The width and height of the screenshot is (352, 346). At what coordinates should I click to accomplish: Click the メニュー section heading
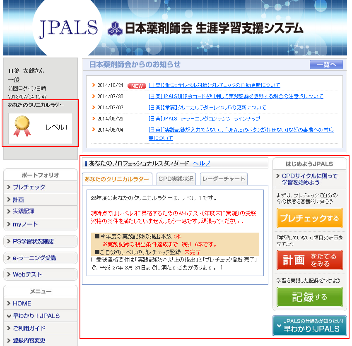[x=41, y=291]
